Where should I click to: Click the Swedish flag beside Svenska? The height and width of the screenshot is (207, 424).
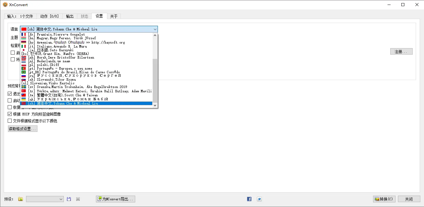[x=24, y=87]
